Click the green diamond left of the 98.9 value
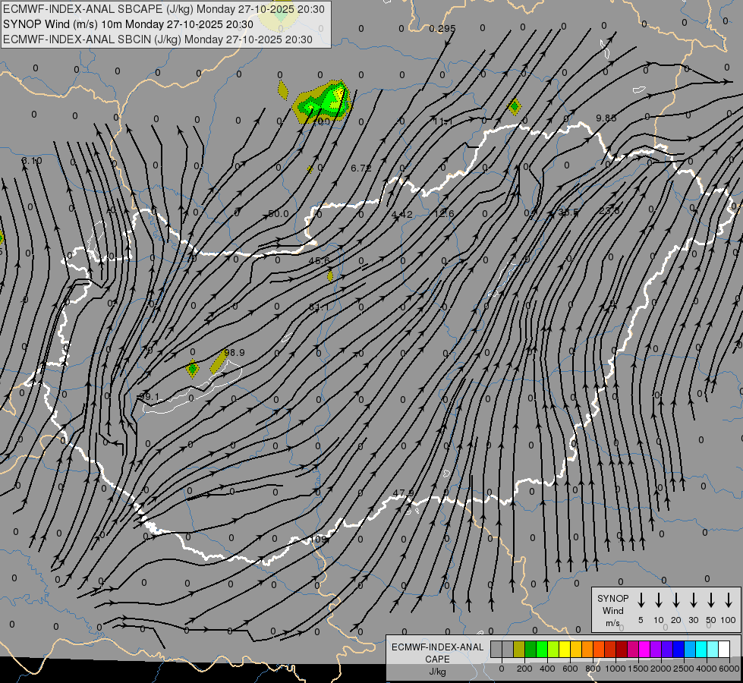Image resolution: width=743 pixels, height=683 pixels. [192, 368]
